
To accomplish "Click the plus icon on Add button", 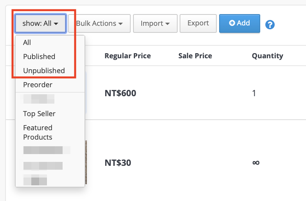I will [232, 23].
